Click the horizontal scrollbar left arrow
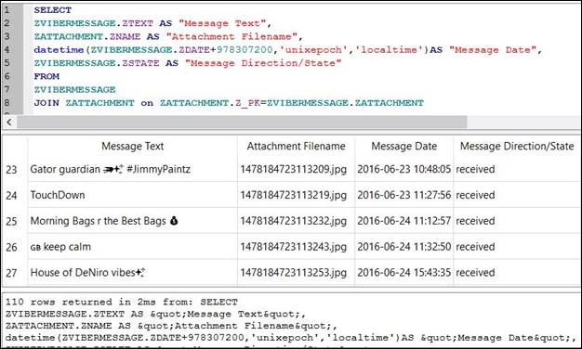This screenshot has height=349, width=582. tap(9, 123)
